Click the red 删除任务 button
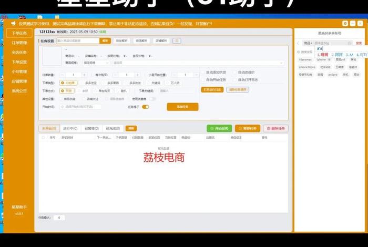 pyautogui.click(x=276, y=129)
